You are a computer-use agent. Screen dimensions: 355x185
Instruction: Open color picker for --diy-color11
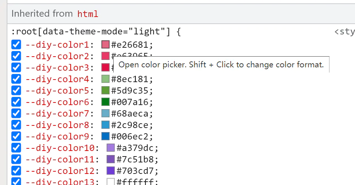click(x=111, y=159)
